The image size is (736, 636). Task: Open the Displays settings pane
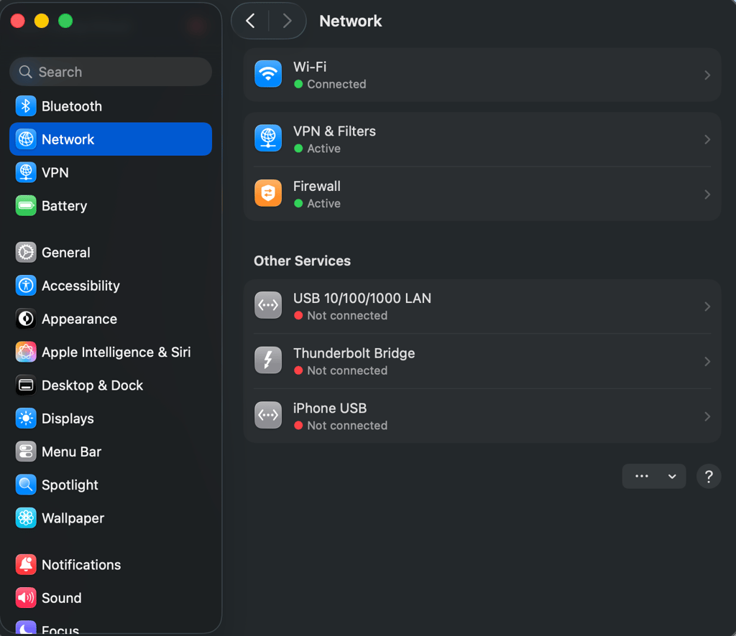[x=111, y=418]
